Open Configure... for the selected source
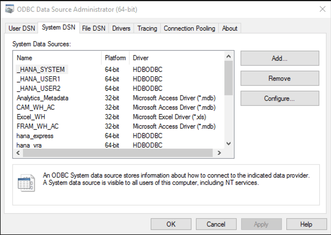The width and height of the screenshot is (331, 235). pos(280,99)
